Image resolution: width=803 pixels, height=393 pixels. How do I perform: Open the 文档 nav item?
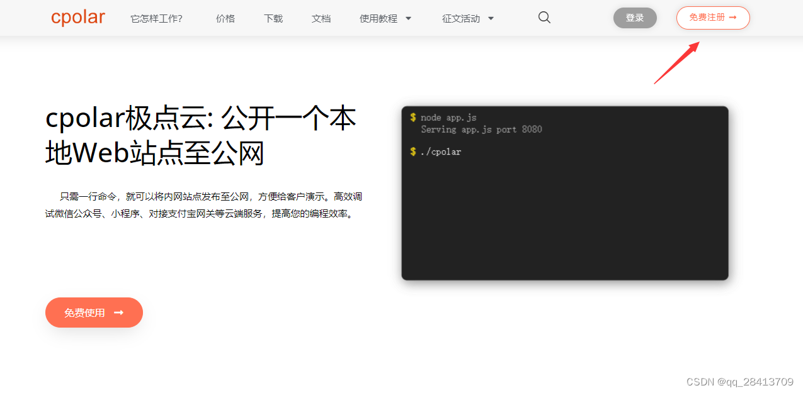(x=321, y=18)
